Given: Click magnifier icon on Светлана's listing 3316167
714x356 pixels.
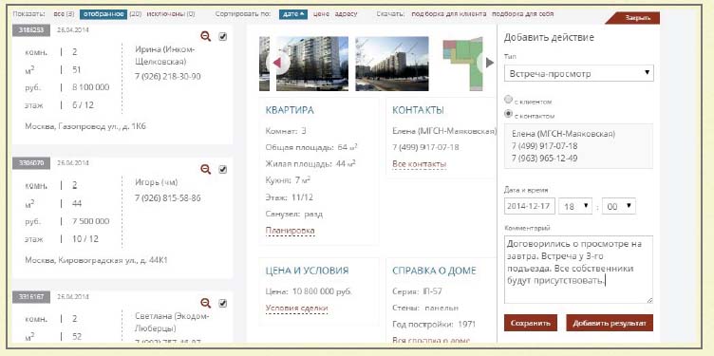Looking at the screenshot, I should pyautogui.click(x=206, y=303).
